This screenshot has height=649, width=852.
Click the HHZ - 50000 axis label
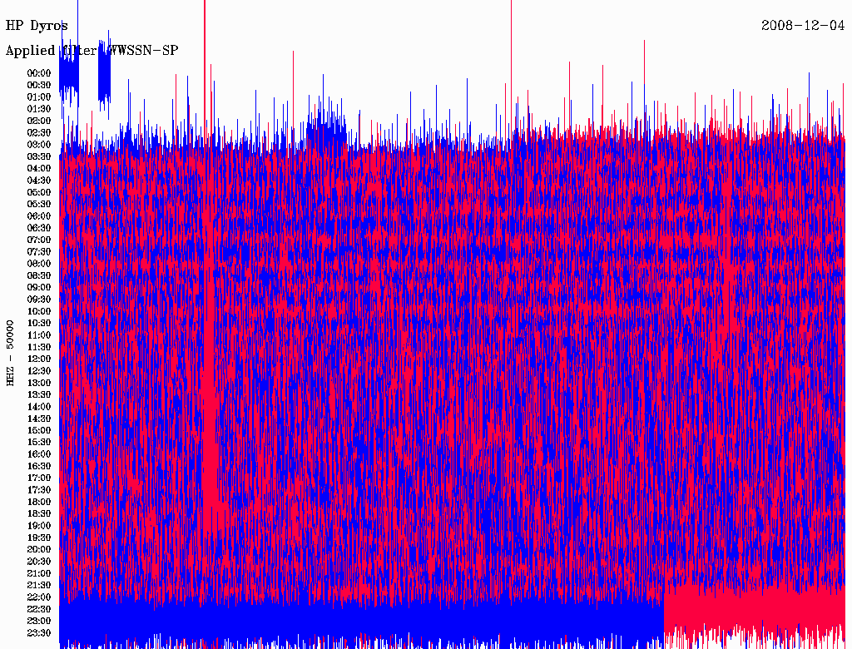pyautogui.click(x=11, y=353)
